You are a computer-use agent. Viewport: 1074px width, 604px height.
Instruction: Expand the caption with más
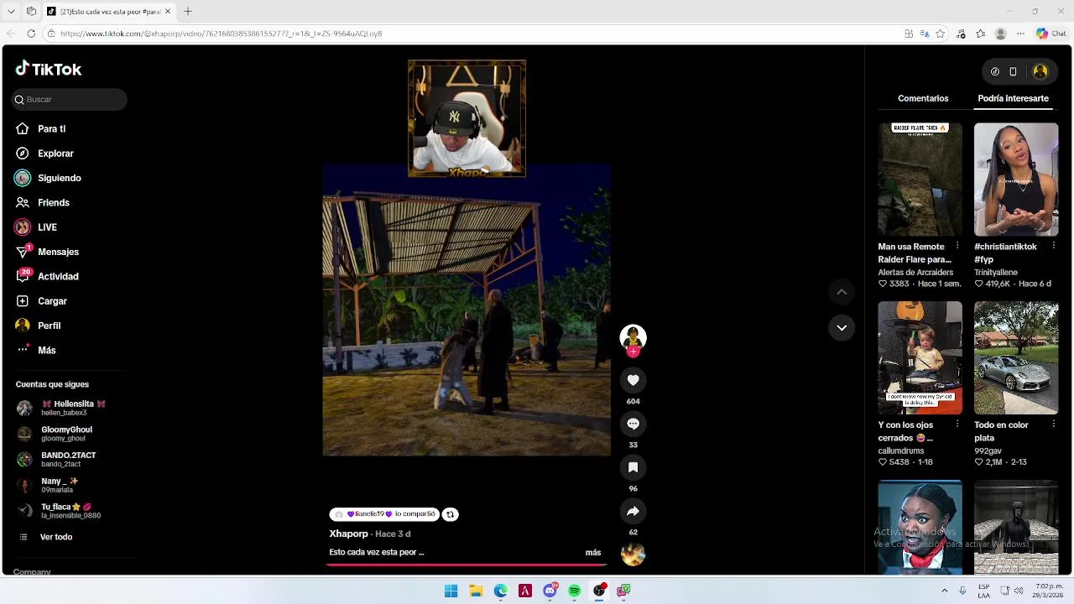(593, 552)
